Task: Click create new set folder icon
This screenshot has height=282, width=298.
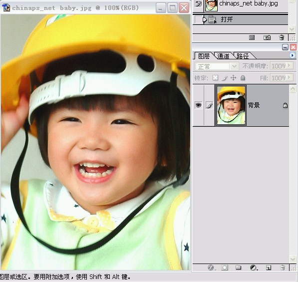Action: point(238,268)
